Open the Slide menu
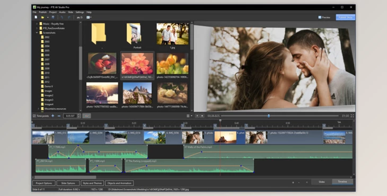 [x=71, y=12]
